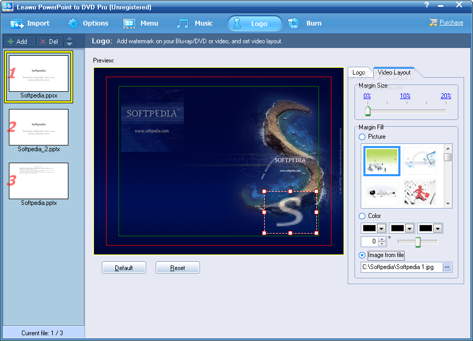473x341 pixels.
Task: Click the Del red X icon
Action: tap(43, 42)
